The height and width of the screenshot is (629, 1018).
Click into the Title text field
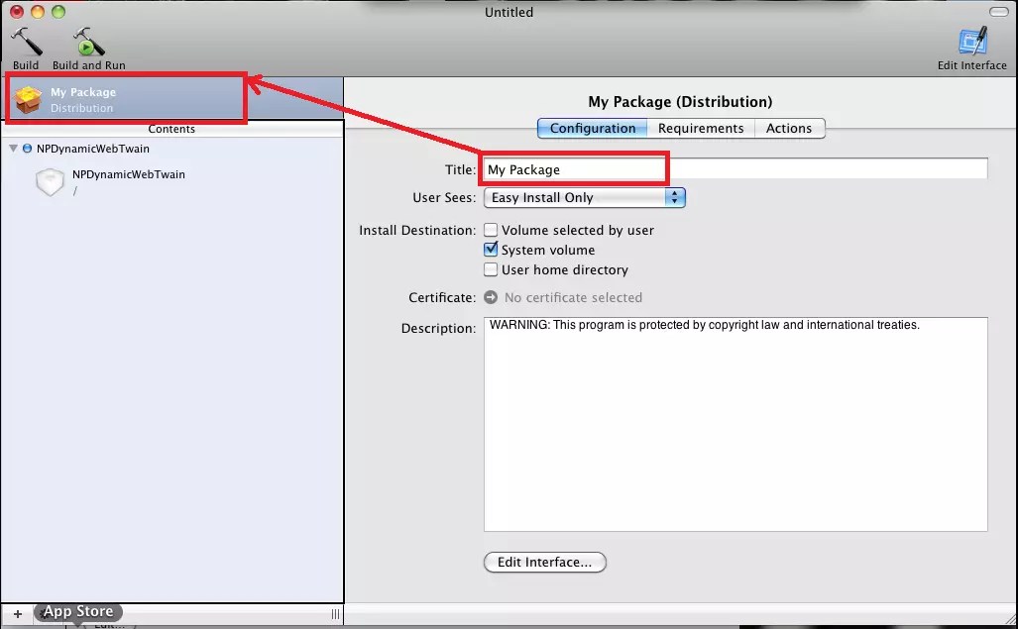(x=735, y=169)
